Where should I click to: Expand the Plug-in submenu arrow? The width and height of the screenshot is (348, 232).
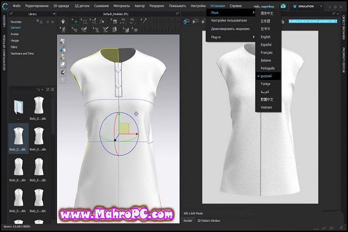click(253, 37)
